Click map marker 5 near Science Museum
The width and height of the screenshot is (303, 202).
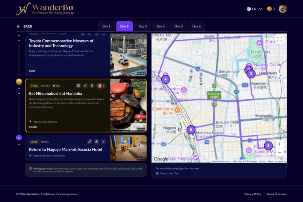click(268, 146)
